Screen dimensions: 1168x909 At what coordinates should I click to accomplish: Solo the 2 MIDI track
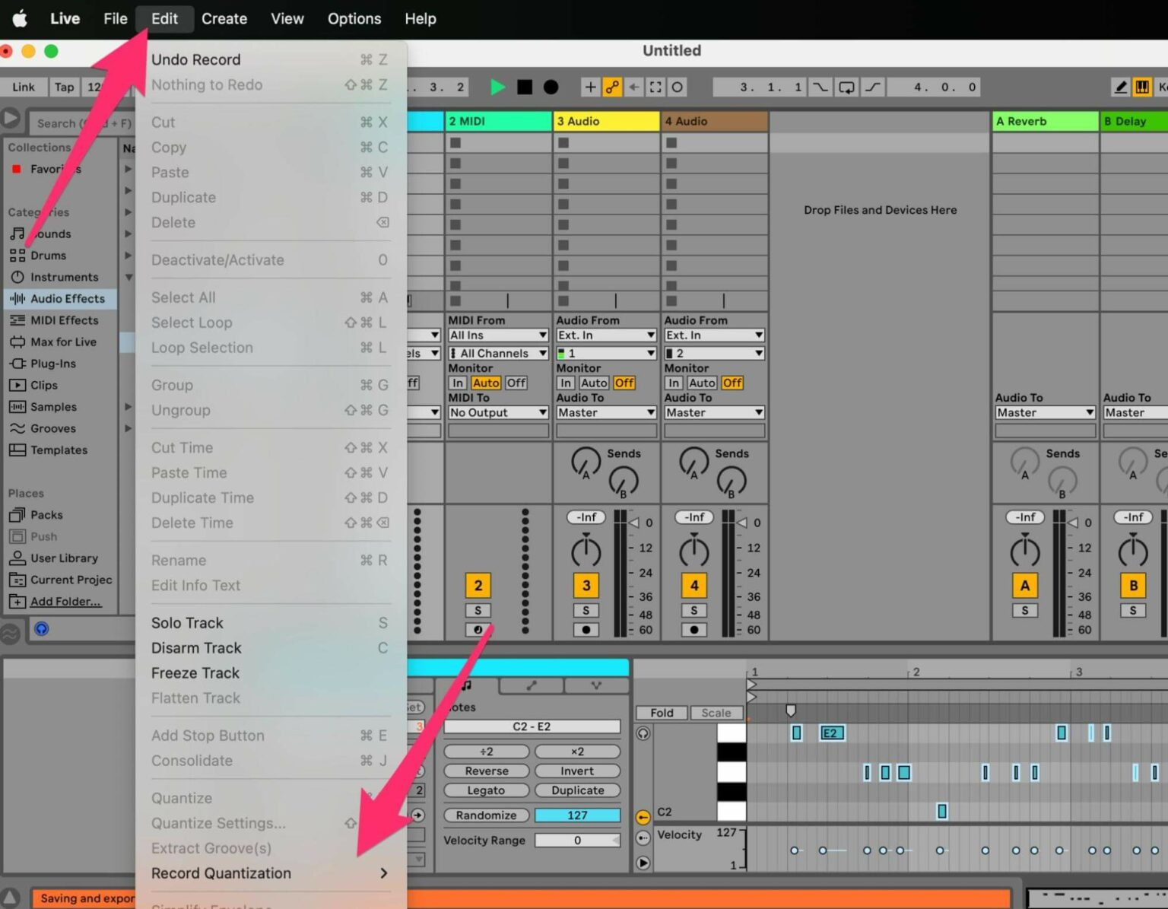click(478, 610)
